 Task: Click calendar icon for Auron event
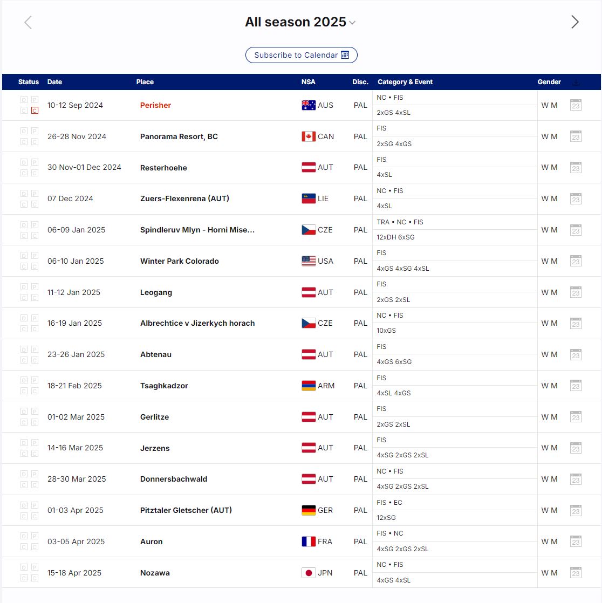click(576, 542)
